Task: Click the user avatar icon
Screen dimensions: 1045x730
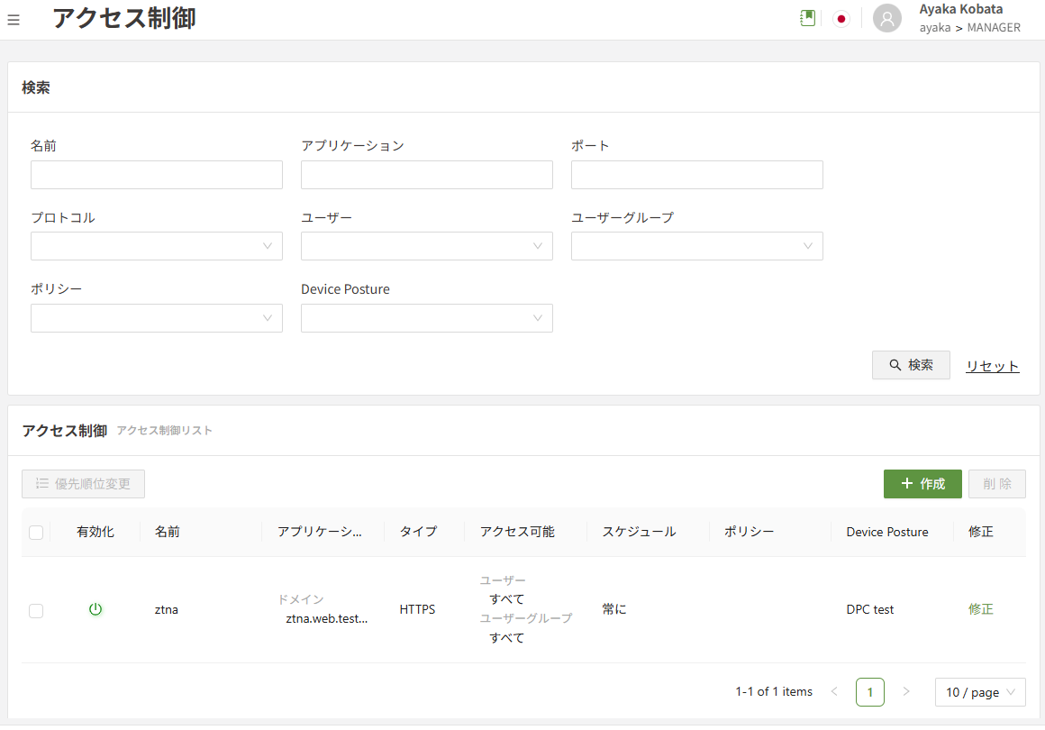Action: (x=887, y=19)
